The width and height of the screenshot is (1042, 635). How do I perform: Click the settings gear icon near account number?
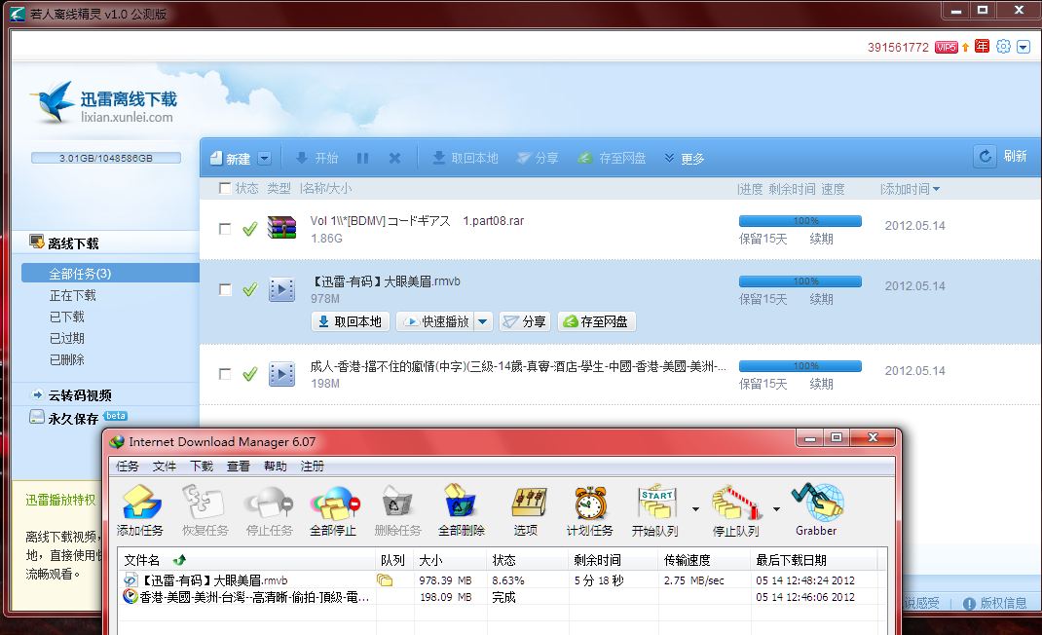(x=1003, y=47)
